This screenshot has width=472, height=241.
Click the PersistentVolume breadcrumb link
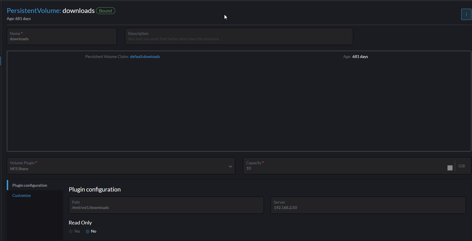pyautogui.click(x=34, y=11)
